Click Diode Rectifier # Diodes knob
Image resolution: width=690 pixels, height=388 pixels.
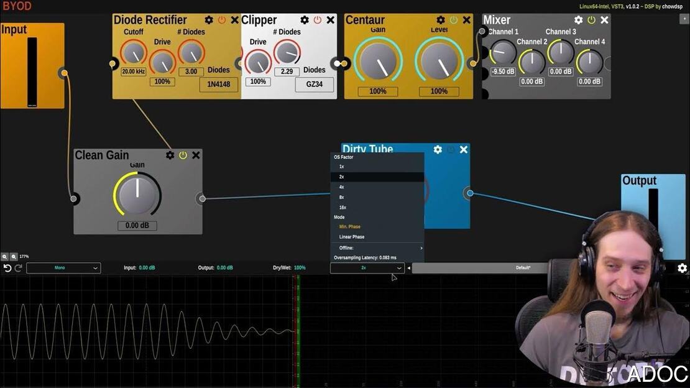coord(191,53)
